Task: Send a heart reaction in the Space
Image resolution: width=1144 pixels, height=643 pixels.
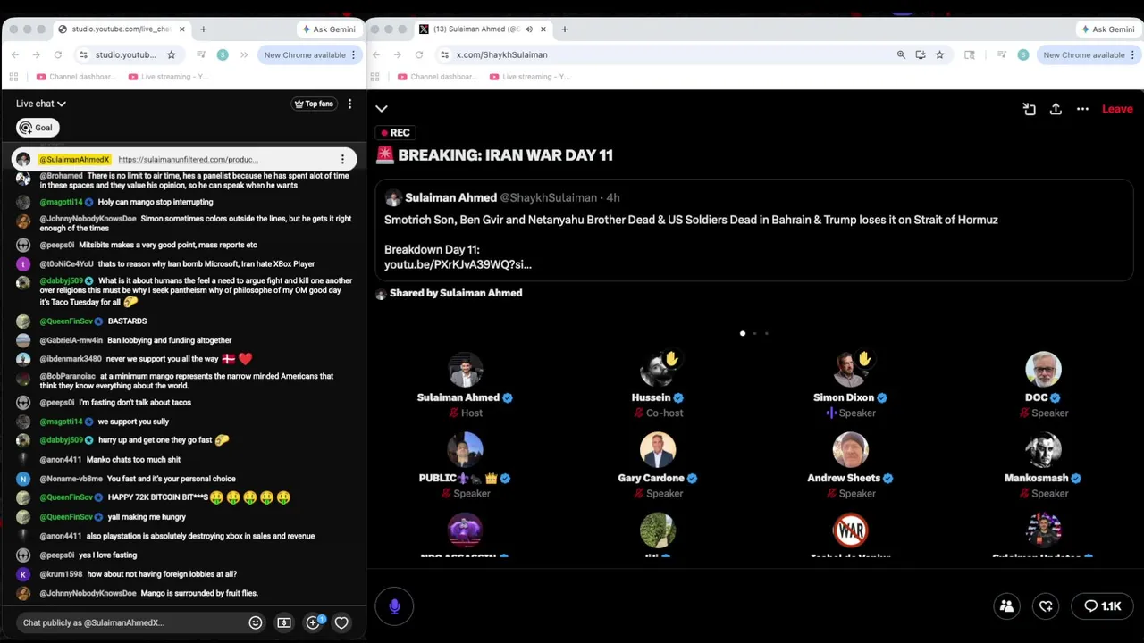Action: click(1047, 606)
